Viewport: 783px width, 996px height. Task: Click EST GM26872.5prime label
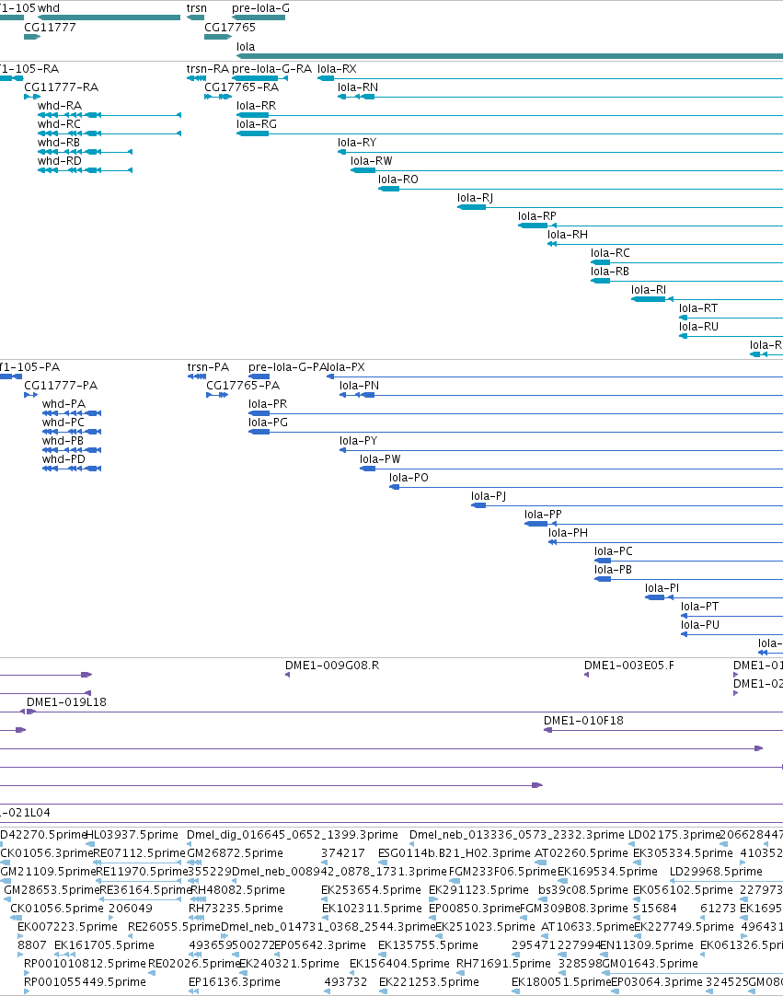235,853
